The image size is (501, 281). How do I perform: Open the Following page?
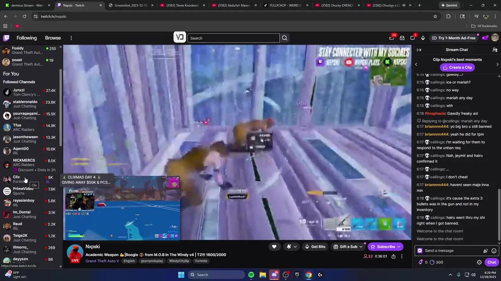click(x=27, y=38)
